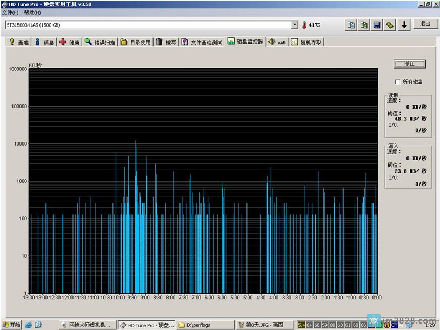Click the 退出 button
This screenshot has height=330, width=440.
425,24
